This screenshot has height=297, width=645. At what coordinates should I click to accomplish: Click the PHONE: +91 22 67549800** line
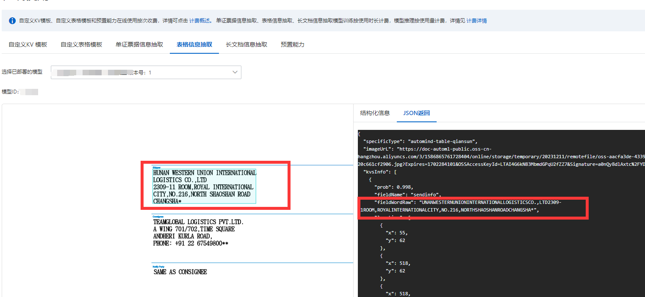[191, 244]
